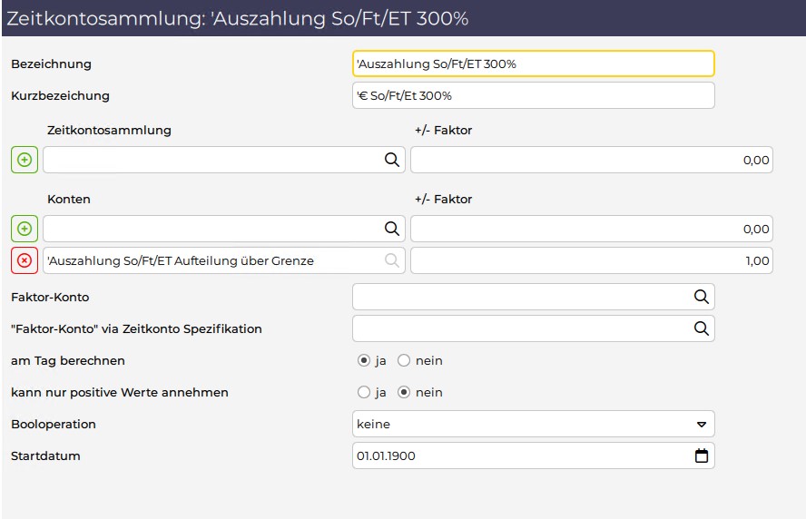Image resolution: width=806 pixels, height=519 pixels.
Task: Select 'ja' for am Tag berechnen
Action: coord(363,361)
